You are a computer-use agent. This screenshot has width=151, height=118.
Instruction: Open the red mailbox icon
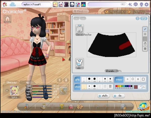point(71,107)
